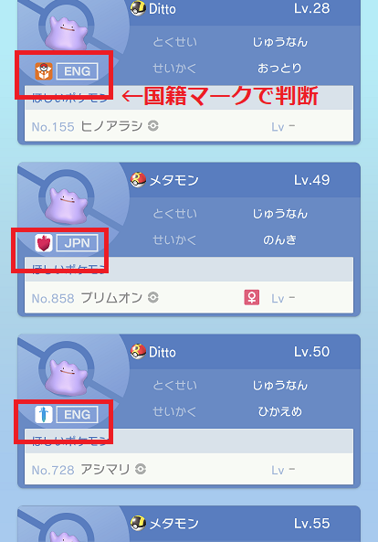This screenshot has height=542, width=378.
Task: Open the wanted Pokémon row No.155 ヒノアラシ
Action: click(189, 126)
